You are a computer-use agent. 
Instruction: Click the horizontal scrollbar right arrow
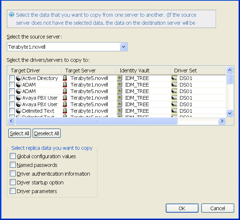(x=222, y=121)
